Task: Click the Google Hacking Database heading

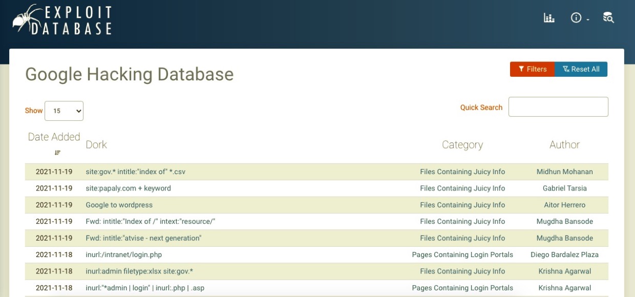Action: pyautogui.click(x=129, y=74)
